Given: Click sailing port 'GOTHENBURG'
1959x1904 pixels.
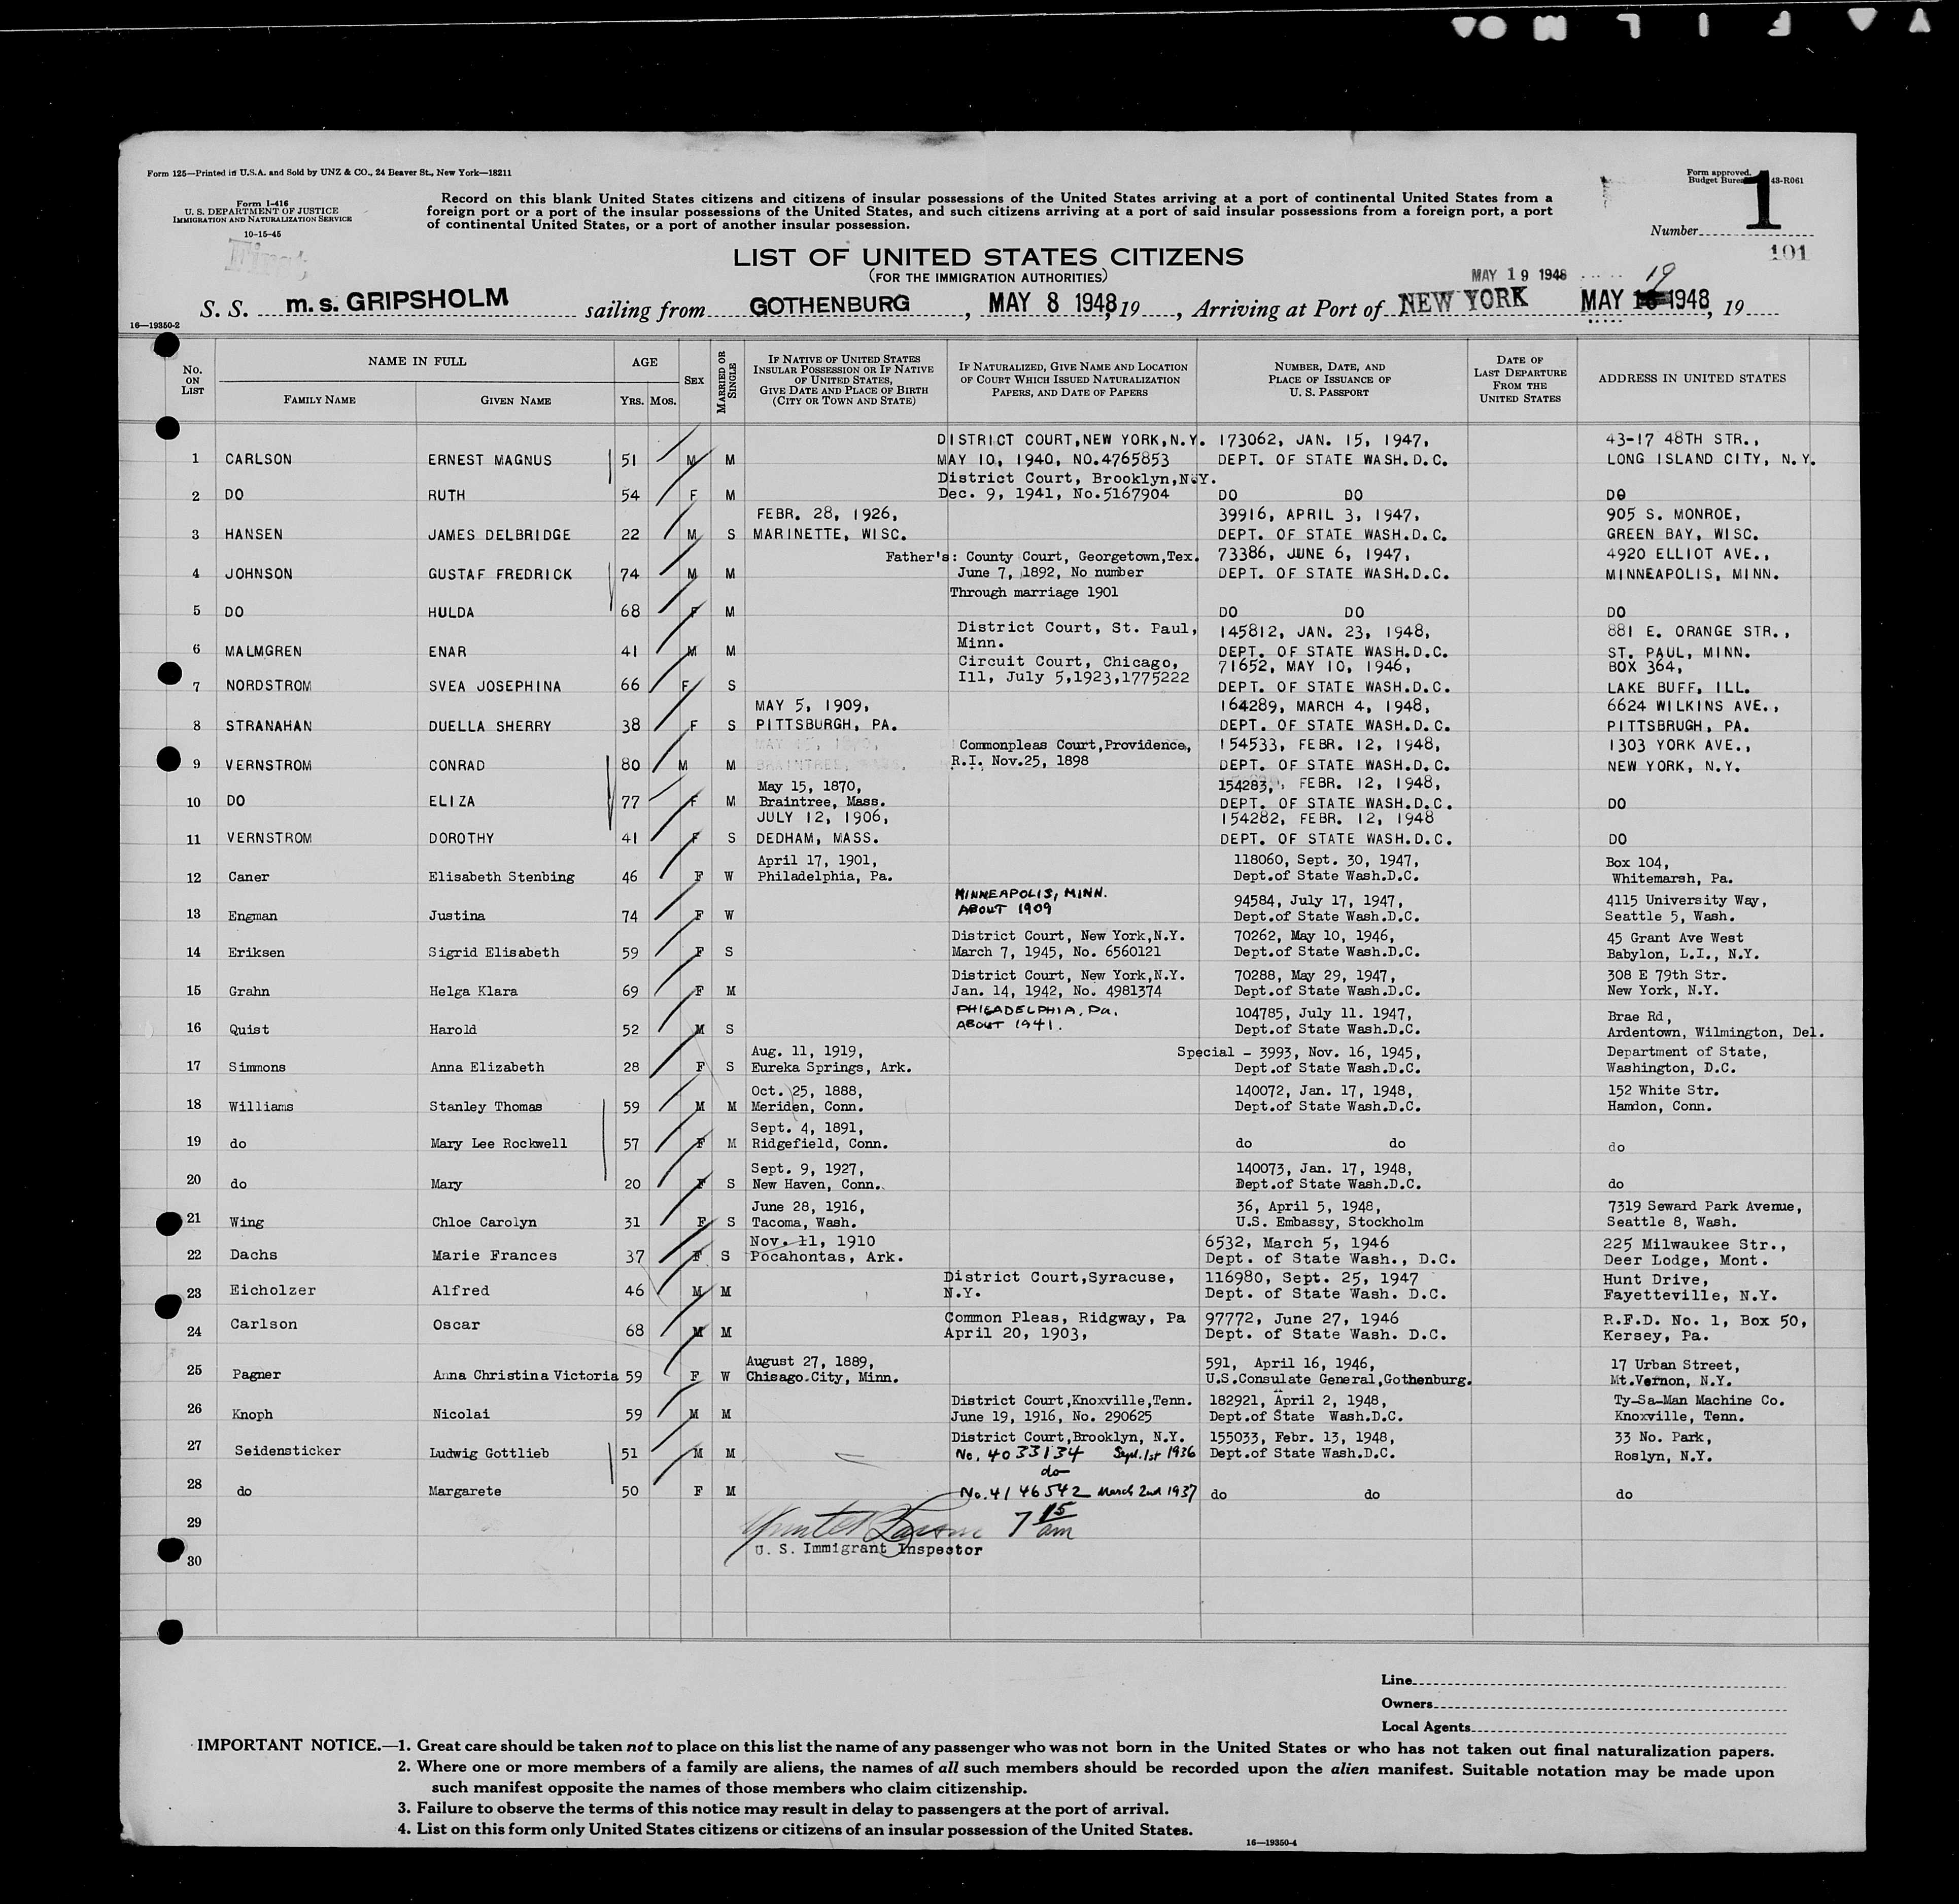Looking at the screenshot, I should tap(829, 303).
